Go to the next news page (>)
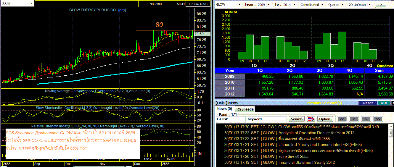Viewport: 394px width, 167px height. coord(366,119)
